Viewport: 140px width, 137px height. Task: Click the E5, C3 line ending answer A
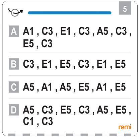coord(38,43)
